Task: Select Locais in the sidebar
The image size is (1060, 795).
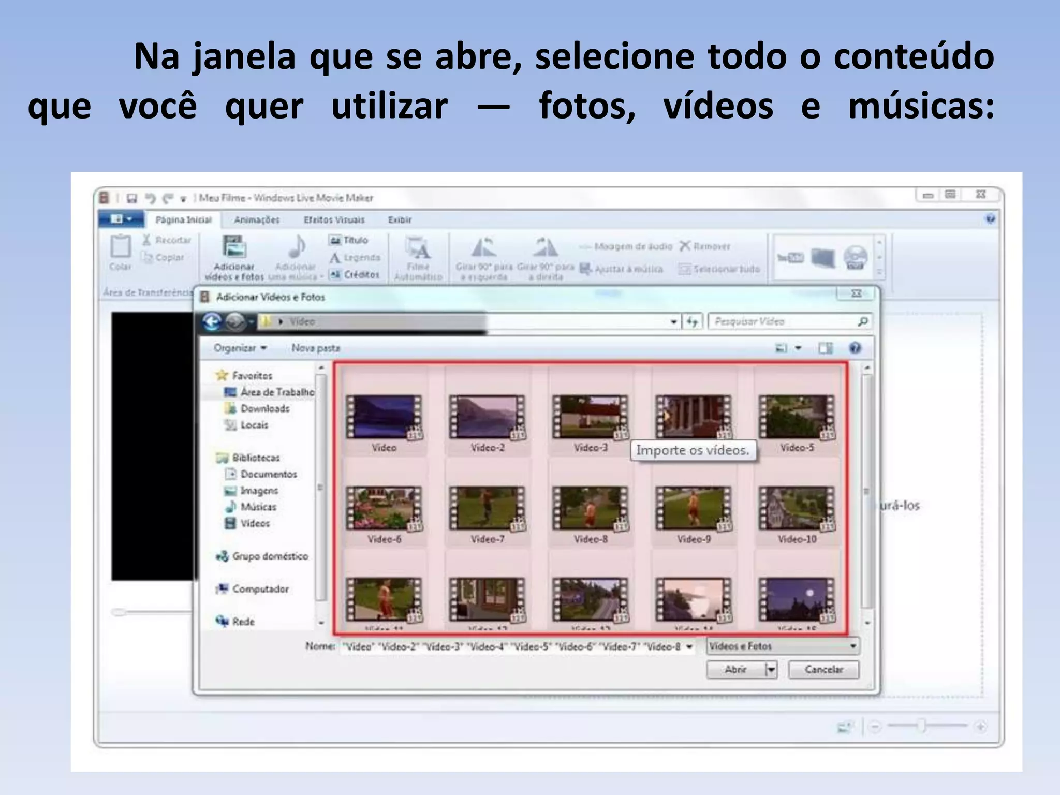Action: [246, 425]
